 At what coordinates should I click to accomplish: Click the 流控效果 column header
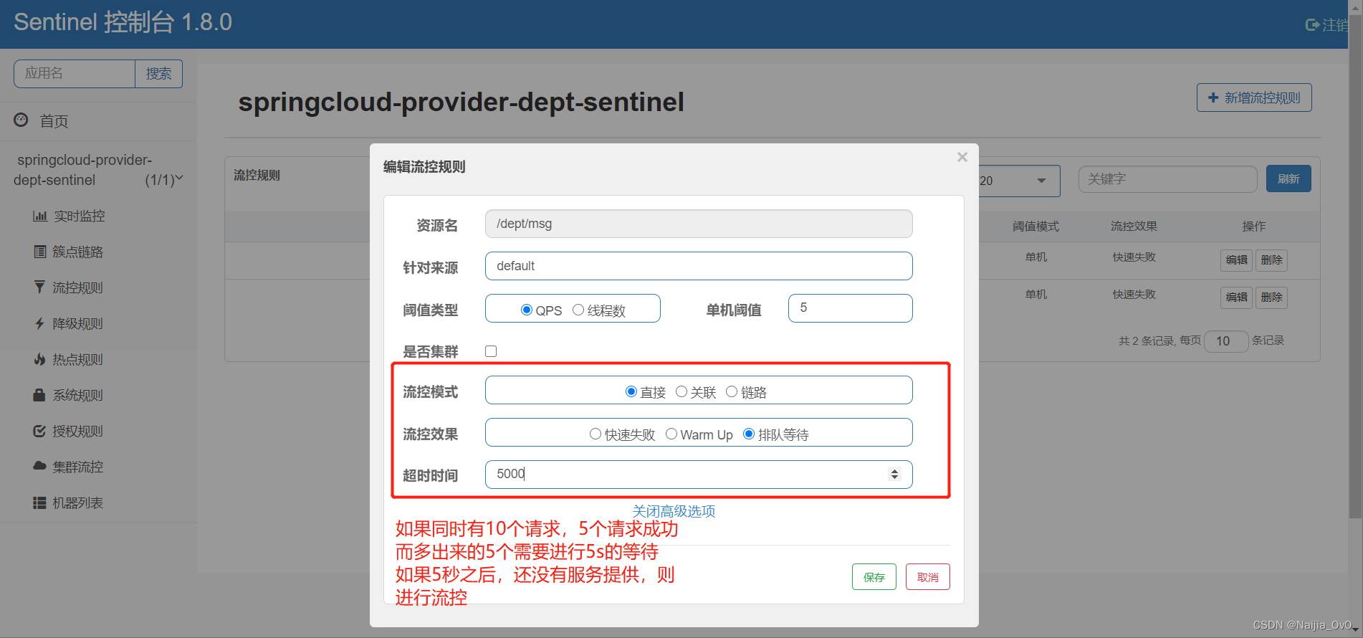(x=1134, y=227)
